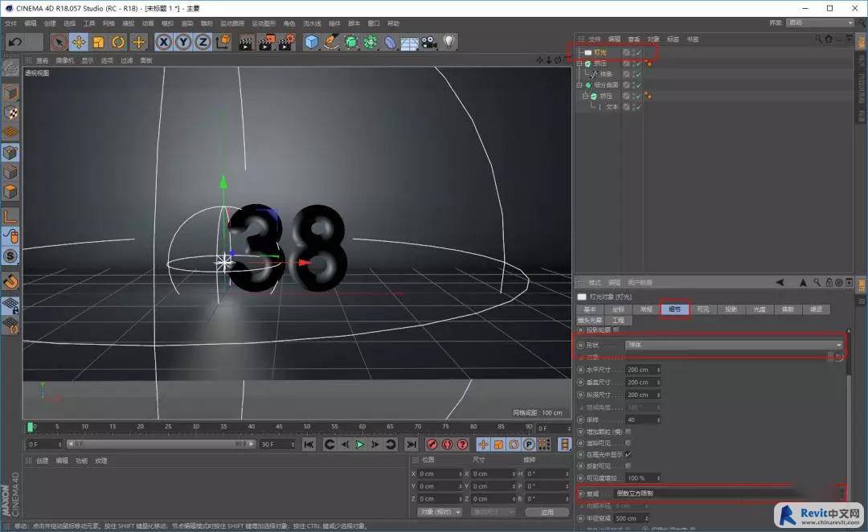Select the spline Pen tool
The image size is (868, 532).
(x=332, y=42)
